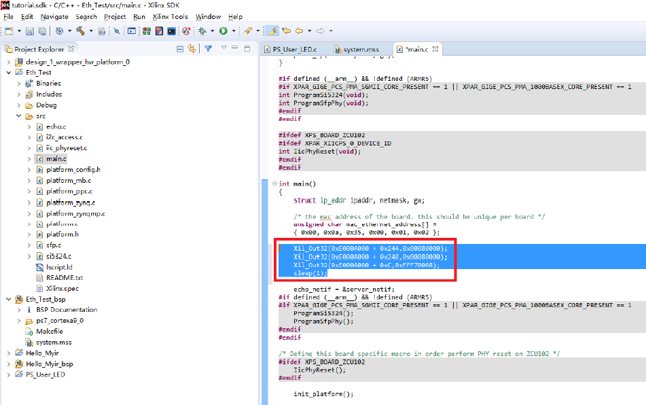Click the crossed-out probe toolbar icon
Image resolution: width=646 pixels, height=405 pixels.
[x=117, y=31]
